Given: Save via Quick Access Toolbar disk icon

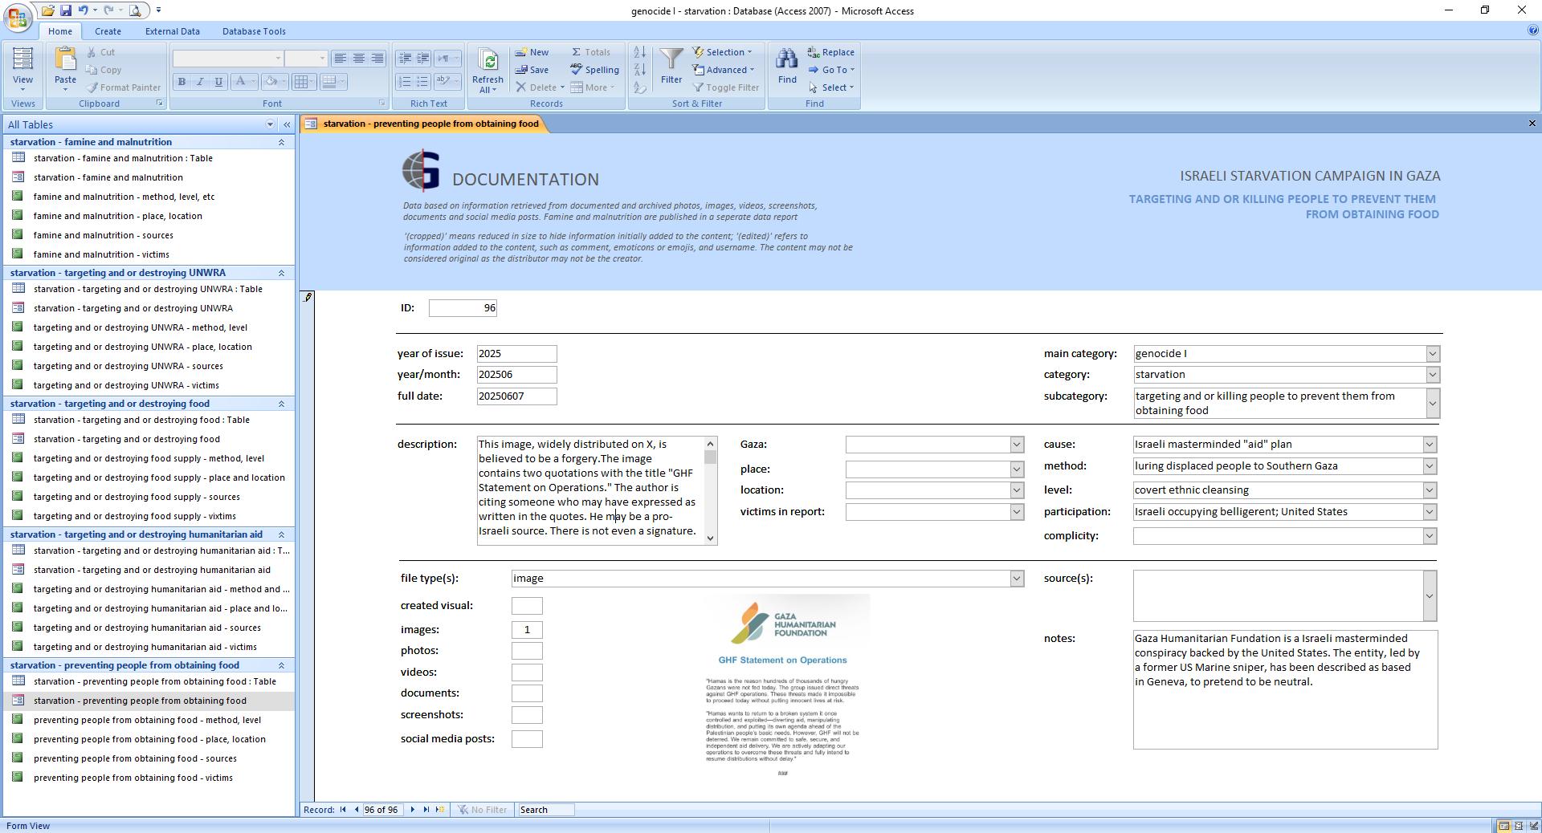Looking at the screenshot, I should 66,10.
